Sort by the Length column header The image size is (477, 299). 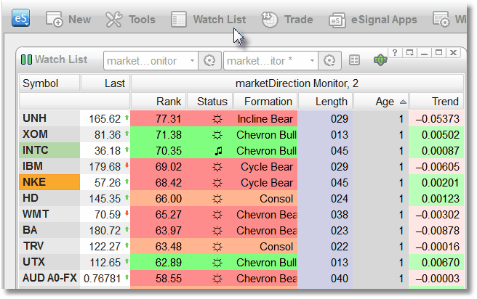(326, 102)
